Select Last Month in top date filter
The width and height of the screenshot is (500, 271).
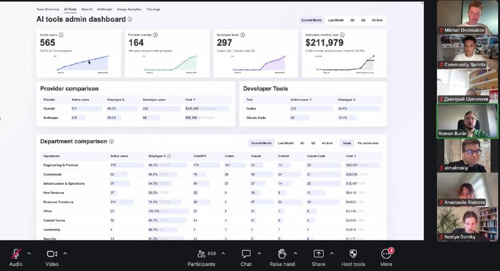point(336,20)
